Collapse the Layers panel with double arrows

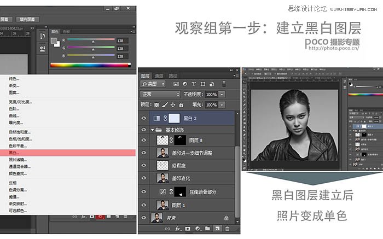click(x=231, y=71)
